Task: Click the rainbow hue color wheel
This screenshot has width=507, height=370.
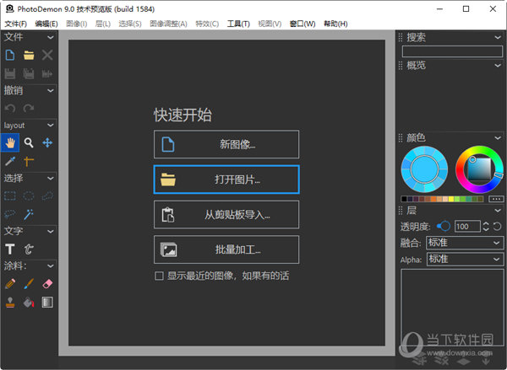Action: 479,169
